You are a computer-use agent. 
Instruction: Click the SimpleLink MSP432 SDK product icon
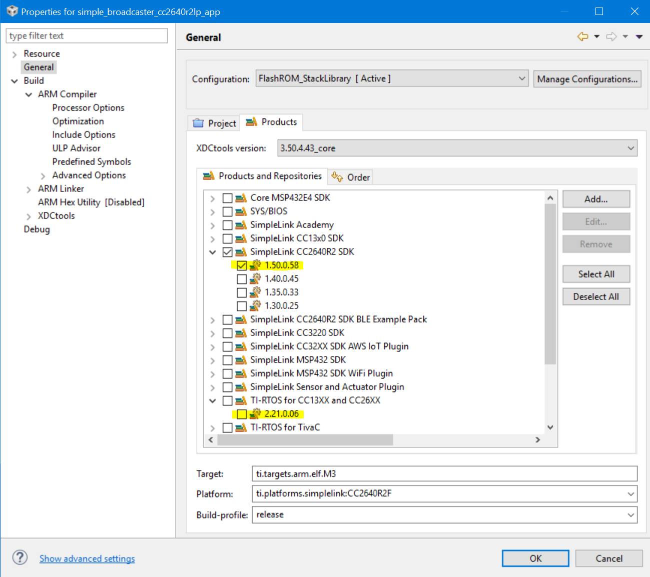click(x=241, y=360)
